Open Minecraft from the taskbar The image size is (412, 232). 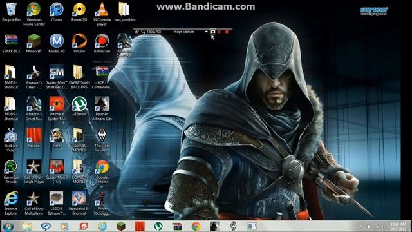point(121,226)
